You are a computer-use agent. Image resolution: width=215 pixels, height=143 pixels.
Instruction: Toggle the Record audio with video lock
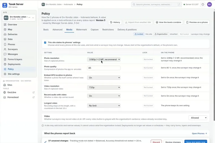pyautogui.click(x=148, y=96)
